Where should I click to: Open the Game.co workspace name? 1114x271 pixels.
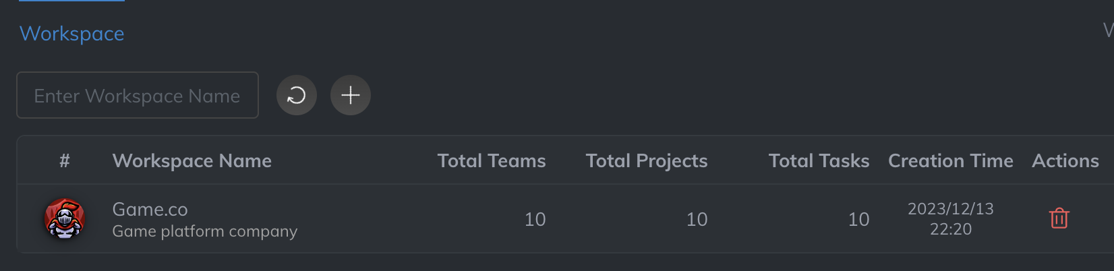coord(150,209)
